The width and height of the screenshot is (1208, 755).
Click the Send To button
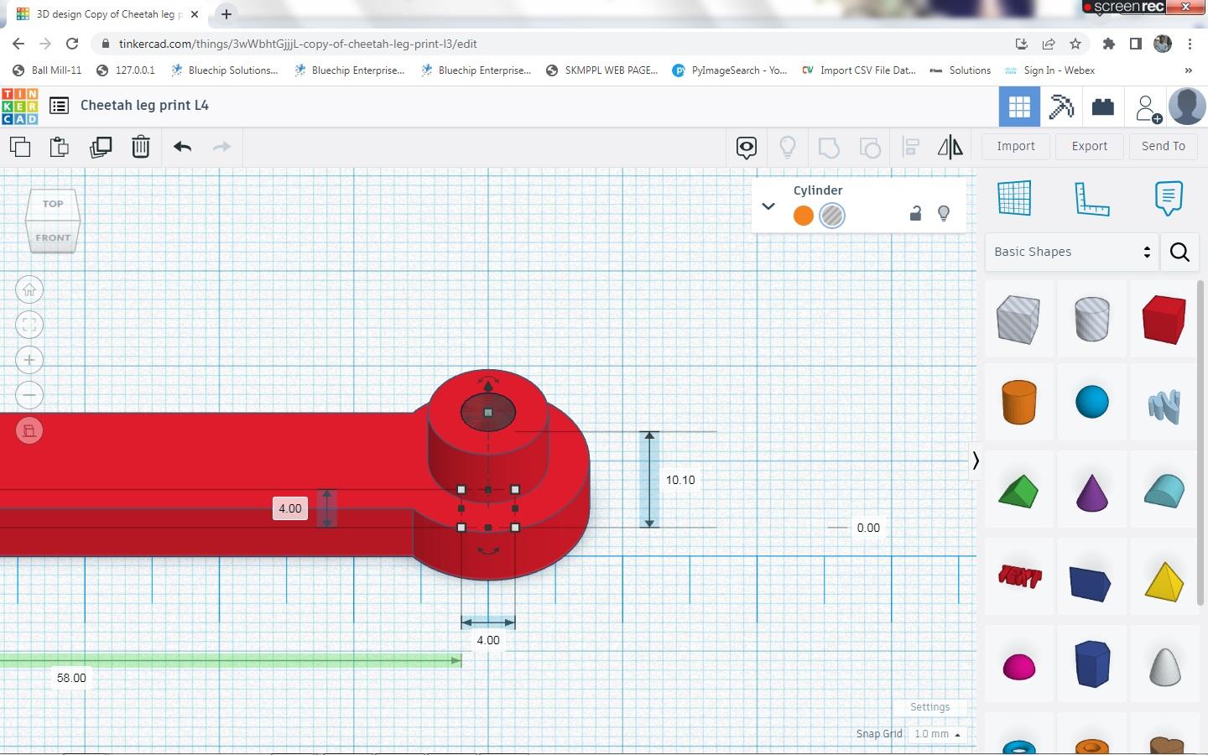[x=1164, y=147]
